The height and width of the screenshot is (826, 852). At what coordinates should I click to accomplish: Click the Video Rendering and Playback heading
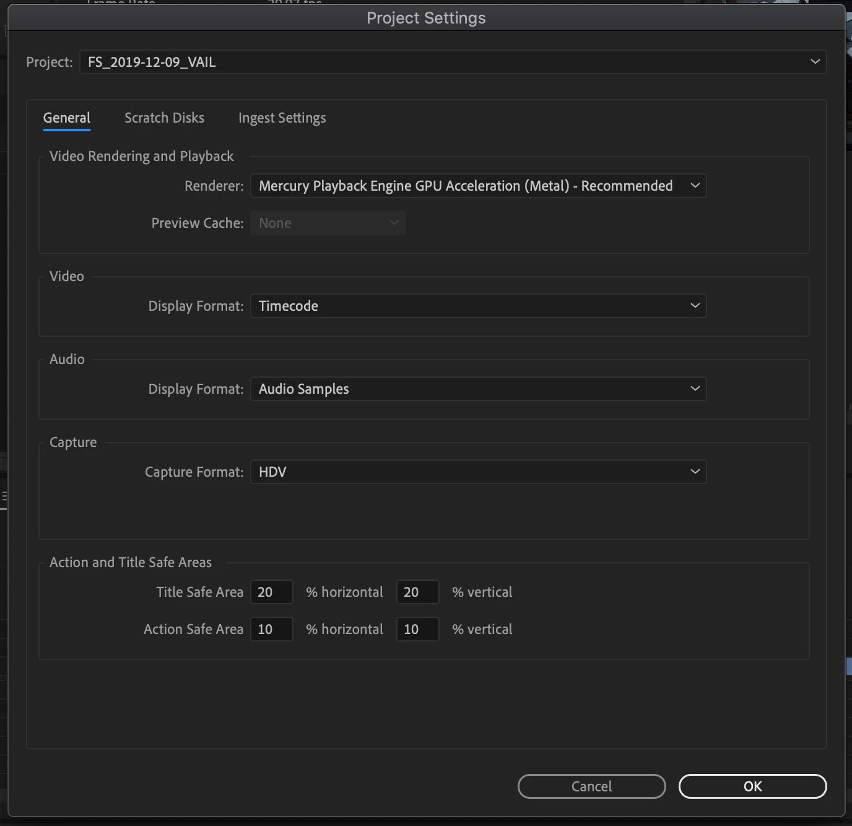tap(141, 156)
